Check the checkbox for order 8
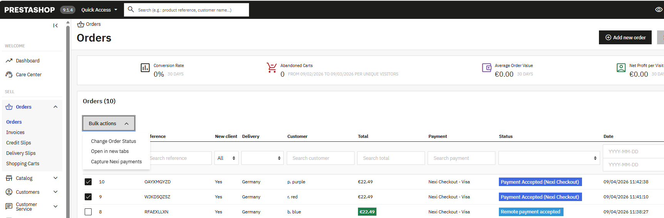Image resolution: width=664 pixels, height=218 pixels. tap(88, 212)
